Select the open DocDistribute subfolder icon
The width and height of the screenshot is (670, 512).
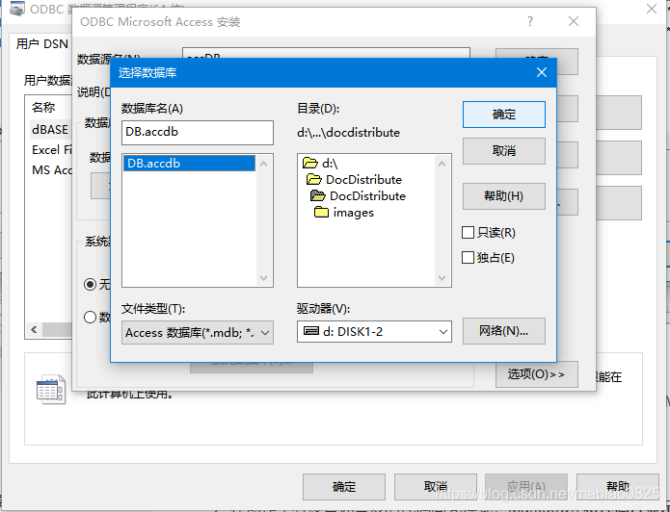(x=317, y=195)
